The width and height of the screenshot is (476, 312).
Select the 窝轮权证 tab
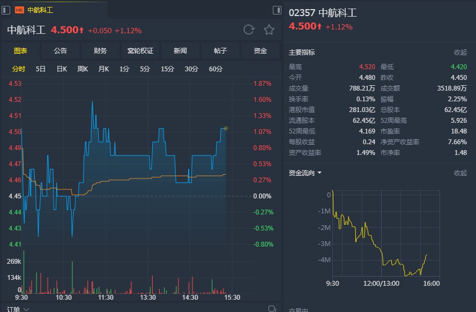pyautogui.click(x=140, y=51)
